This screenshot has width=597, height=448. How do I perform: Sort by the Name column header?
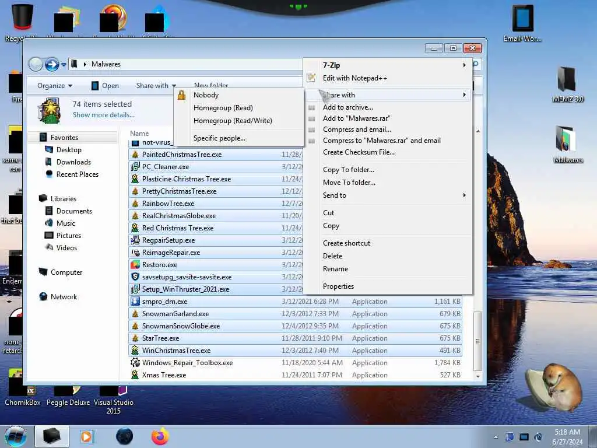(139, 134)
